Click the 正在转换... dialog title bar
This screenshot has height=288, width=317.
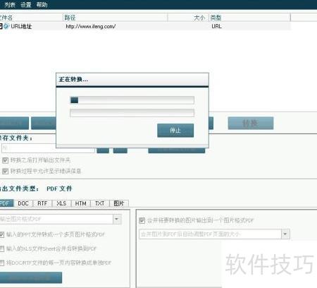(x=132, y=80)
